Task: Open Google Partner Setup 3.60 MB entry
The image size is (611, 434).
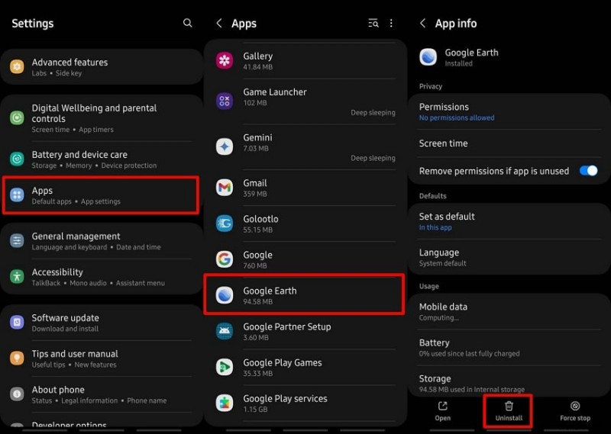Action: pyautogui.click(x=305, y=331)
